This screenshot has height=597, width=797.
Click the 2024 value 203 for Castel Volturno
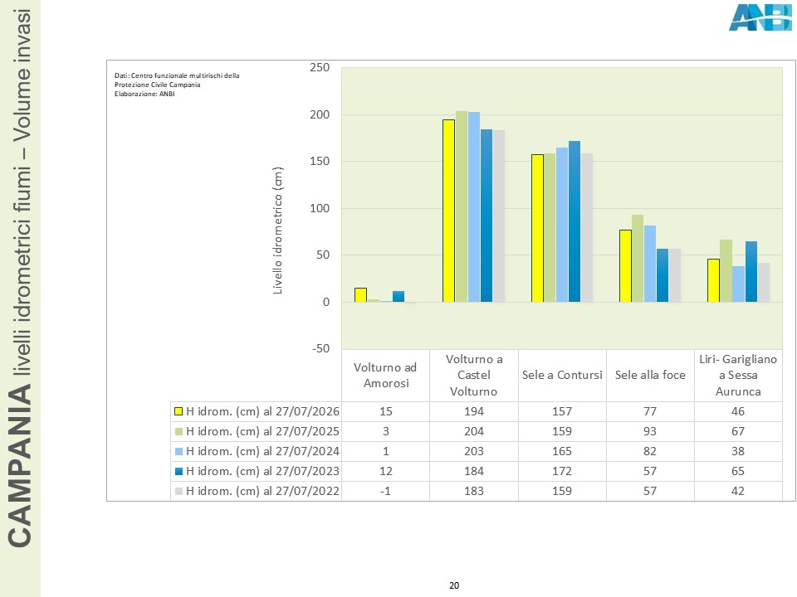[x=474, y=451]
